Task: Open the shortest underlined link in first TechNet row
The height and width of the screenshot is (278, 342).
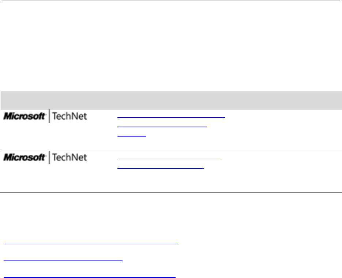Action: point(132,136)
